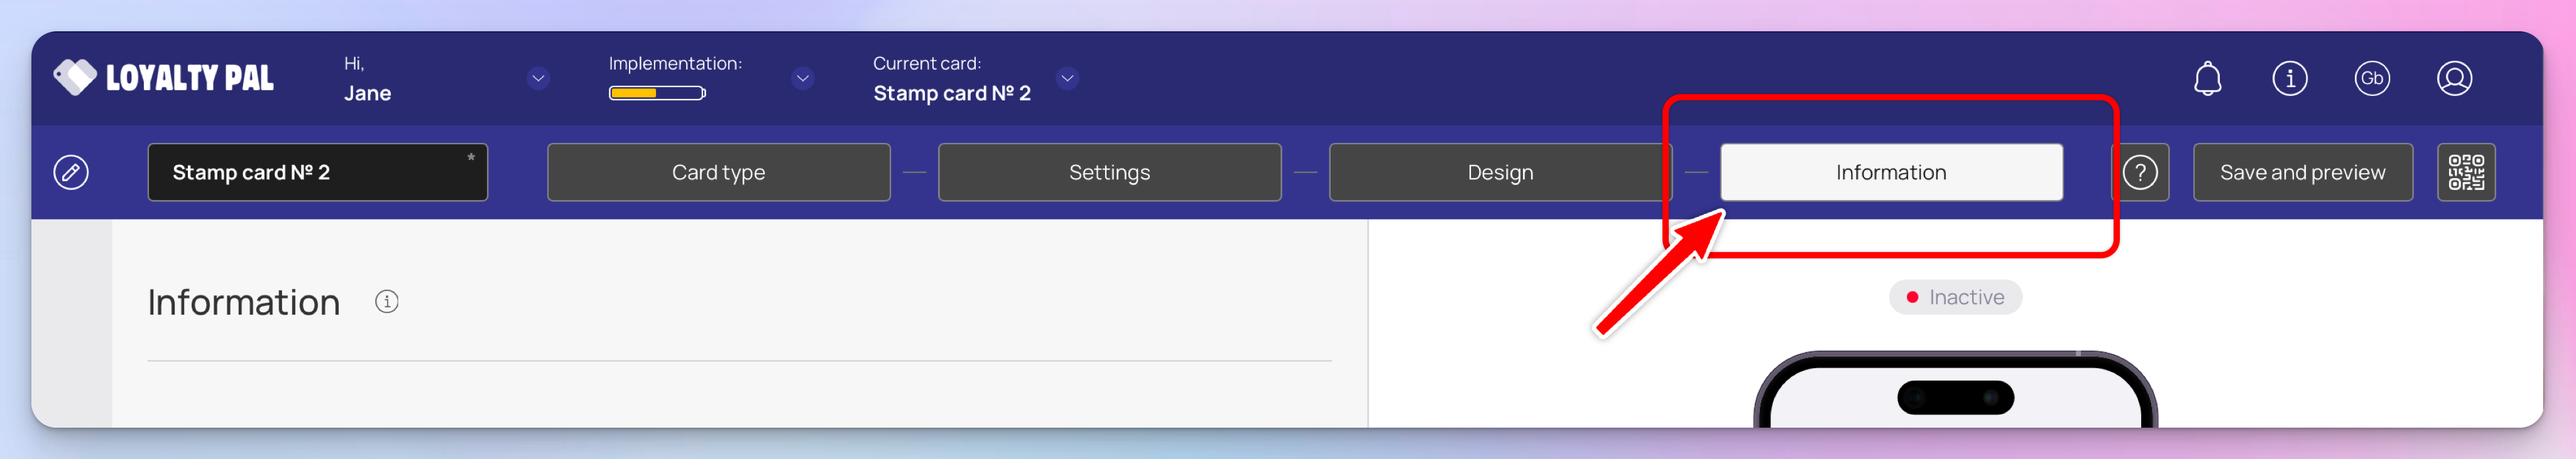Expand the Implementation progress dropdown
The width and height of the screenshot is (2576, 459).
point(802,78)
